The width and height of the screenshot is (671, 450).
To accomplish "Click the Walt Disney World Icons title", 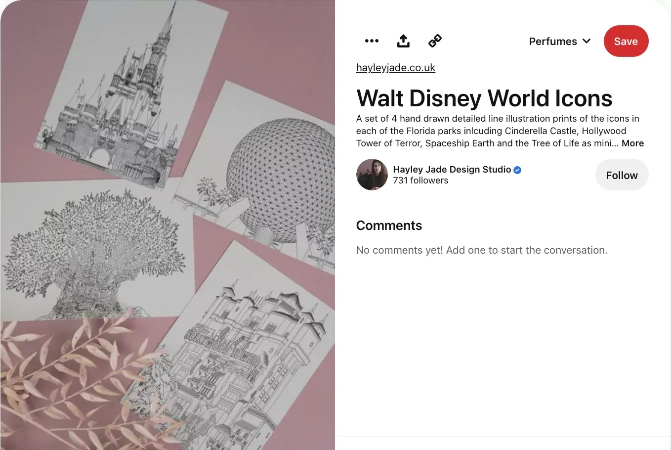I will coord(484,98).
